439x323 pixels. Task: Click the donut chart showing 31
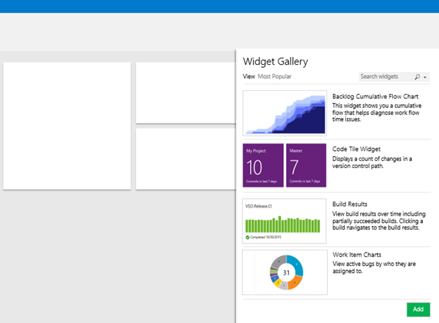[x=286, y=273]
